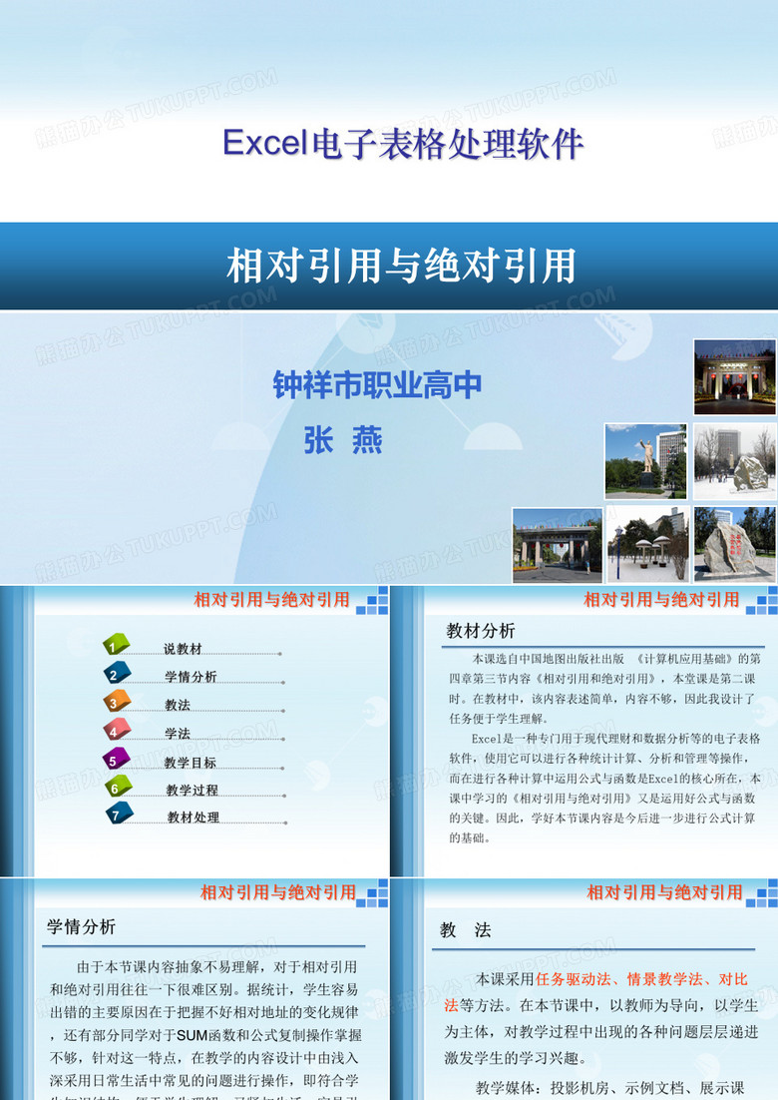Open the 说教材 menu entry

[x=184, y=649]
